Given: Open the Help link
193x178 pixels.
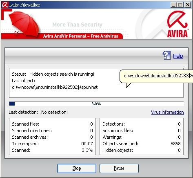Looking at the screenshot, I should coord(178,56).
